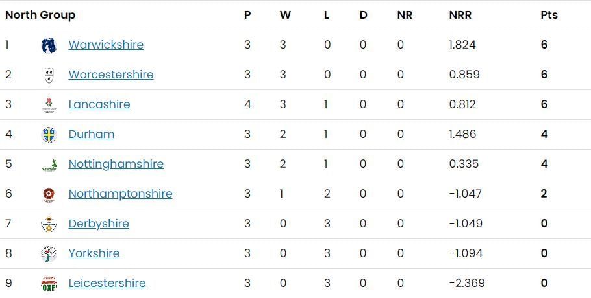Click the Yorkshire team logo icon
The width and height of the screenshot is (591, 298).
click(49, 254)
